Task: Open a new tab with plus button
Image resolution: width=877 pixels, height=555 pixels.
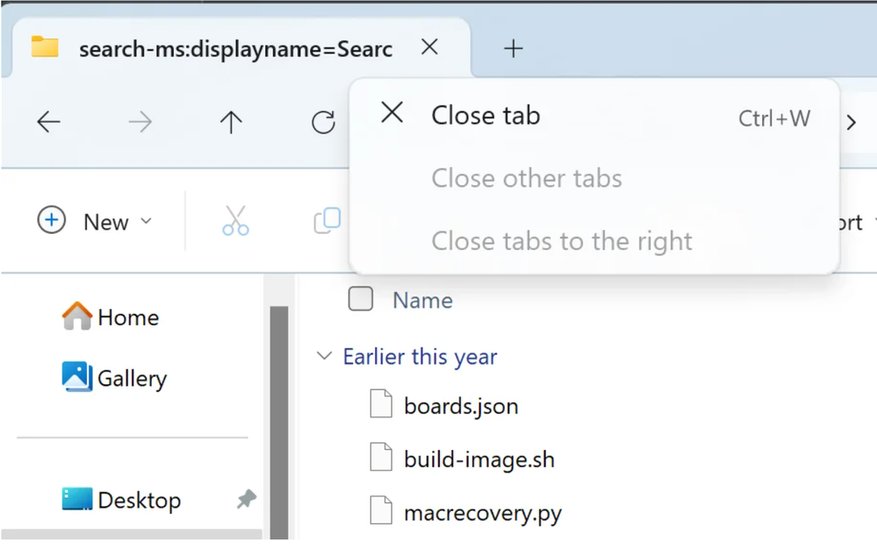Action: [x=514, y=49]
